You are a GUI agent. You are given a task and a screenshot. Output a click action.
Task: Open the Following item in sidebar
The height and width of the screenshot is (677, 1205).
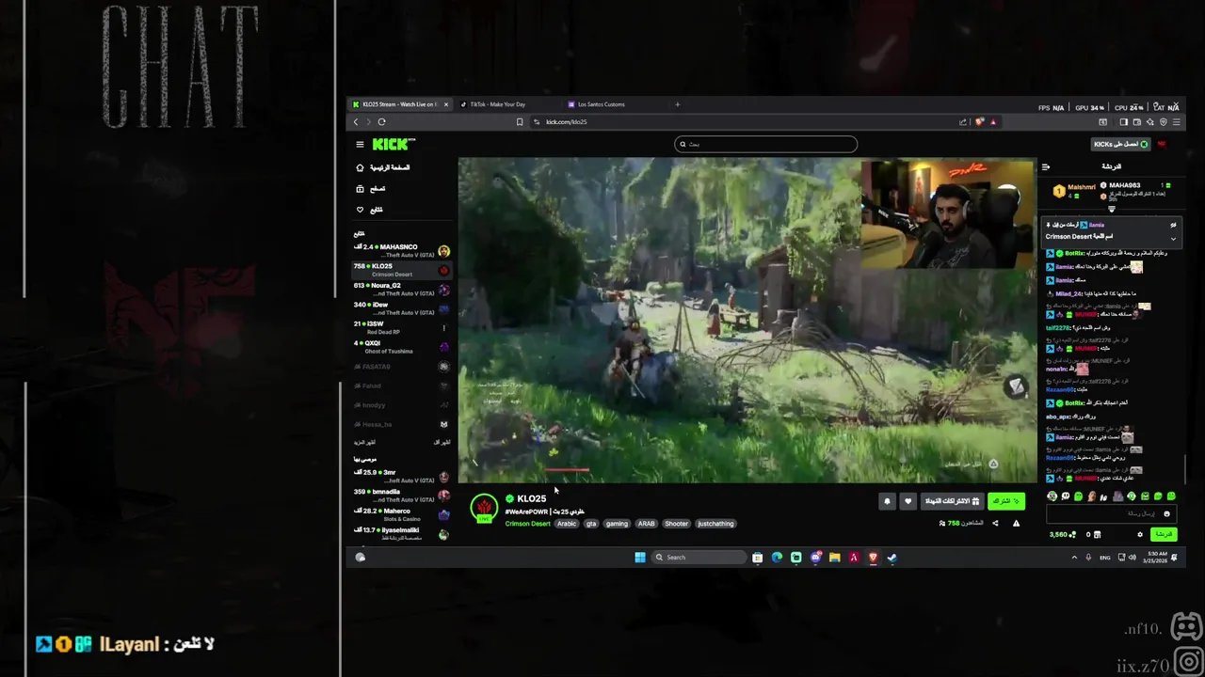coord(369,210)
